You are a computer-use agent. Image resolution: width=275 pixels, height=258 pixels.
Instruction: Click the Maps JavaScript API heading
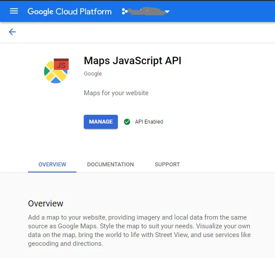[133, 61]
